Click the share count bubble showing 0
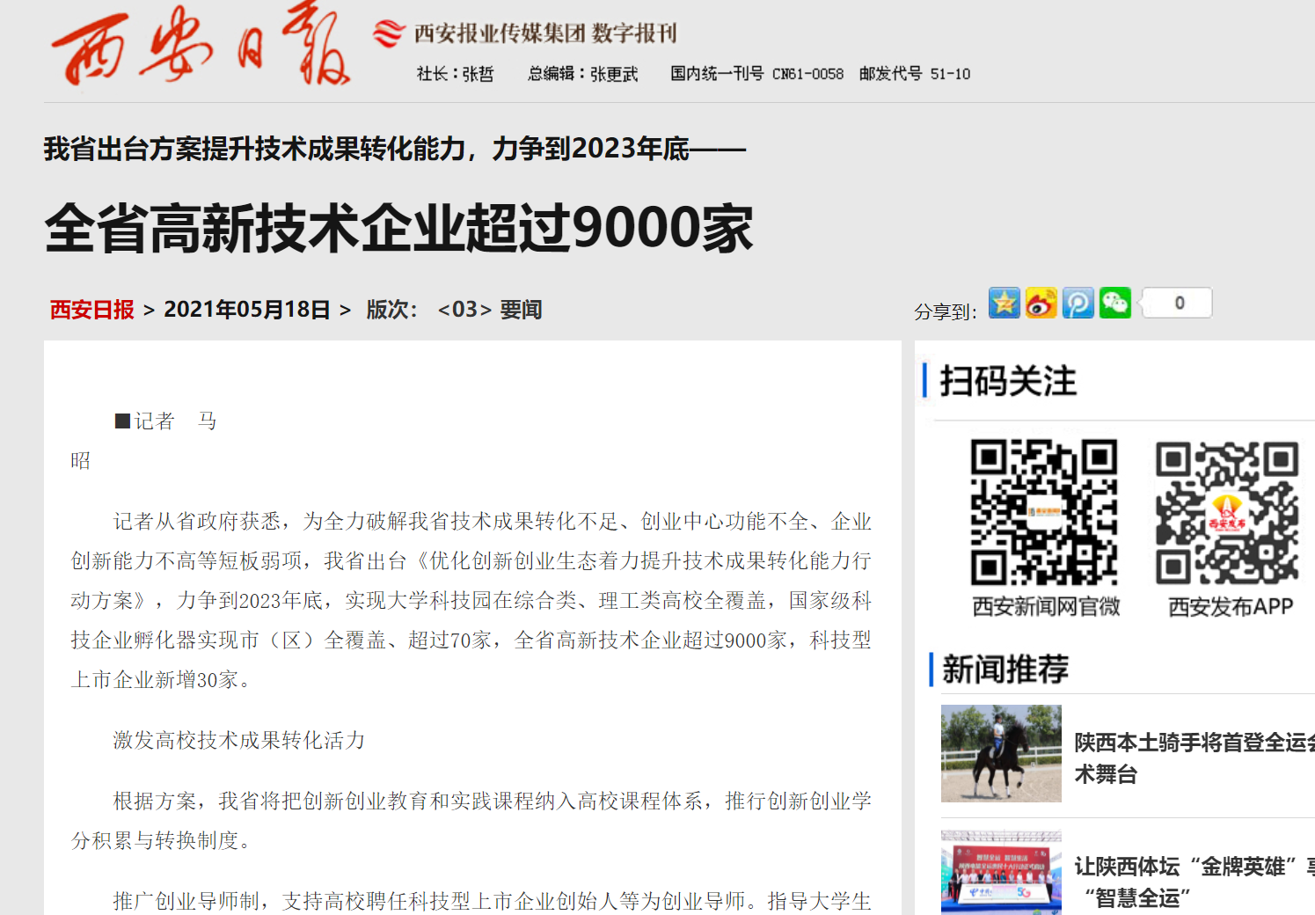The width and height of the screenshot is (1315, 915). pyautogui.click(x=1176, y=303)
